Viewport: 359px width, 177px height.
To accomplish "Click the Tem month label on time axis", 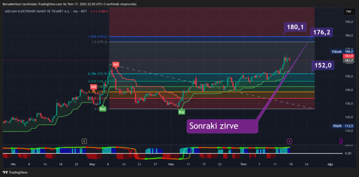I will (x=243, y=164).
